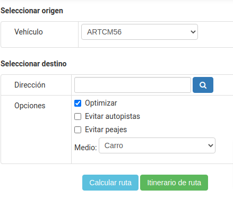Open the Medio dropdown showing Carro

[157, 145]
